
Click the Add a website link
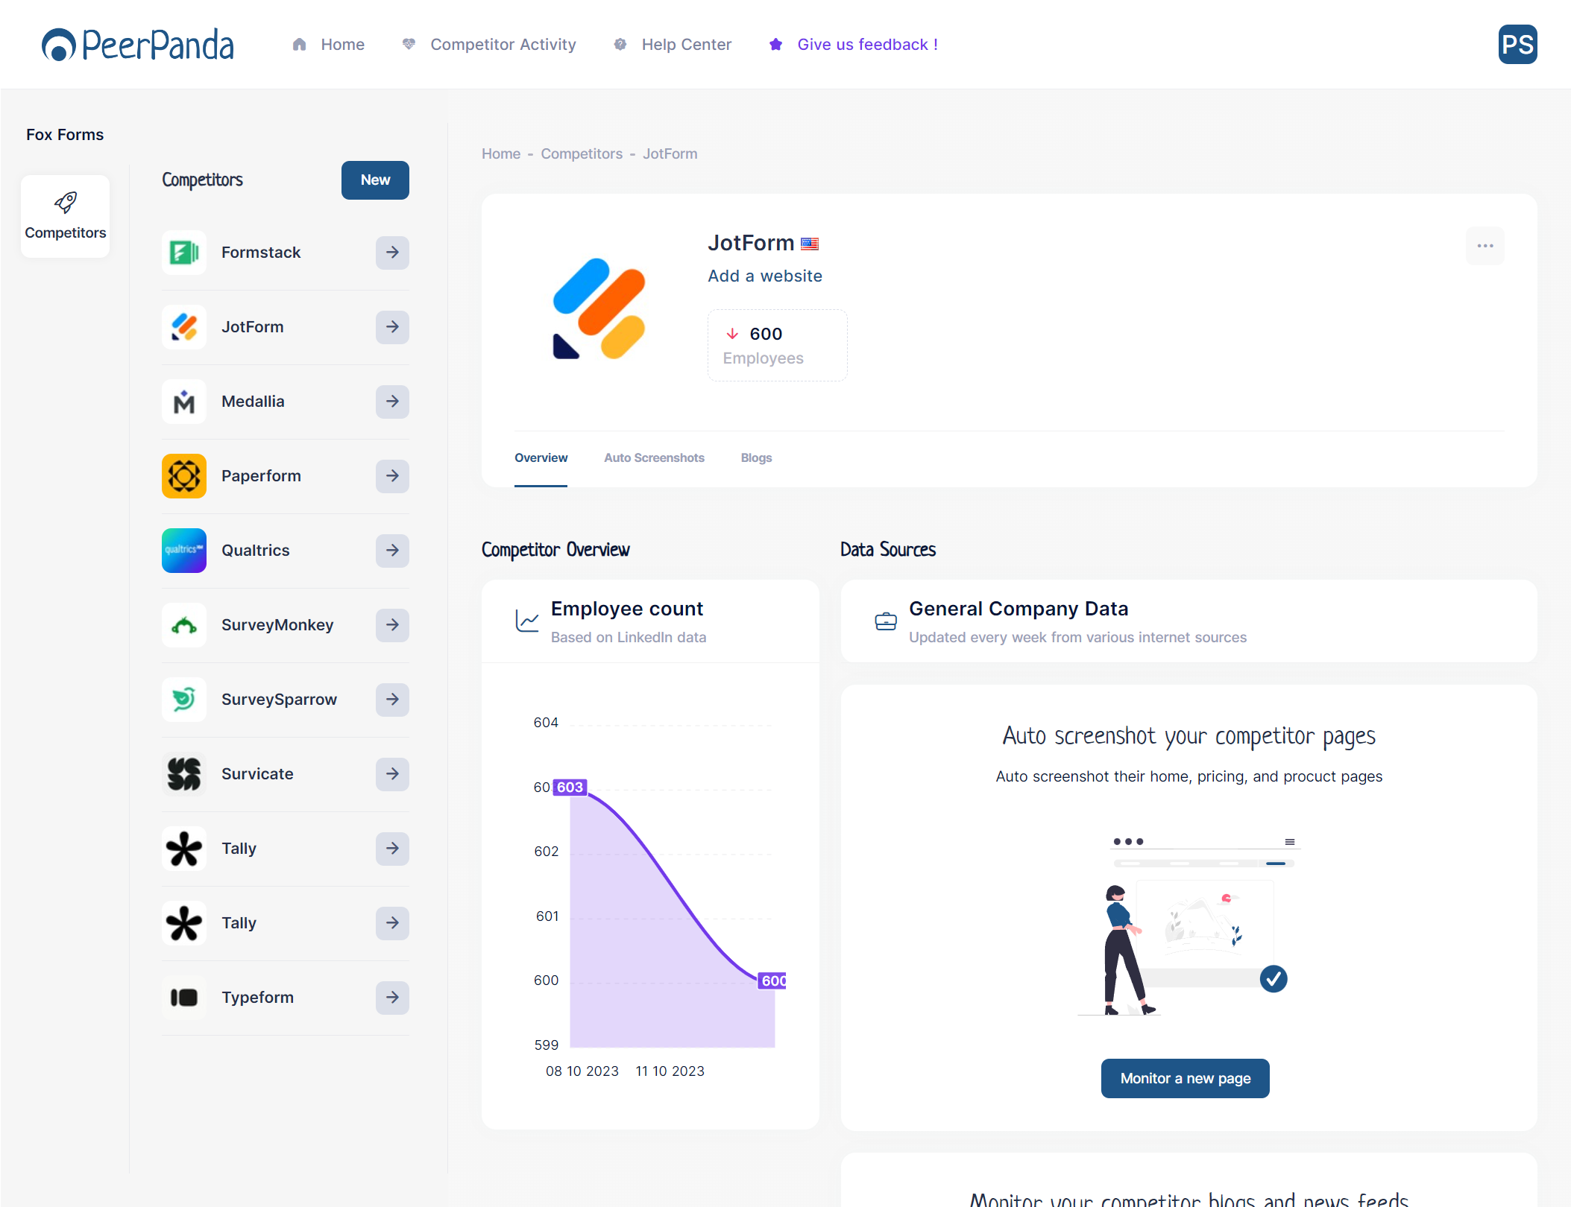(764, 276)
